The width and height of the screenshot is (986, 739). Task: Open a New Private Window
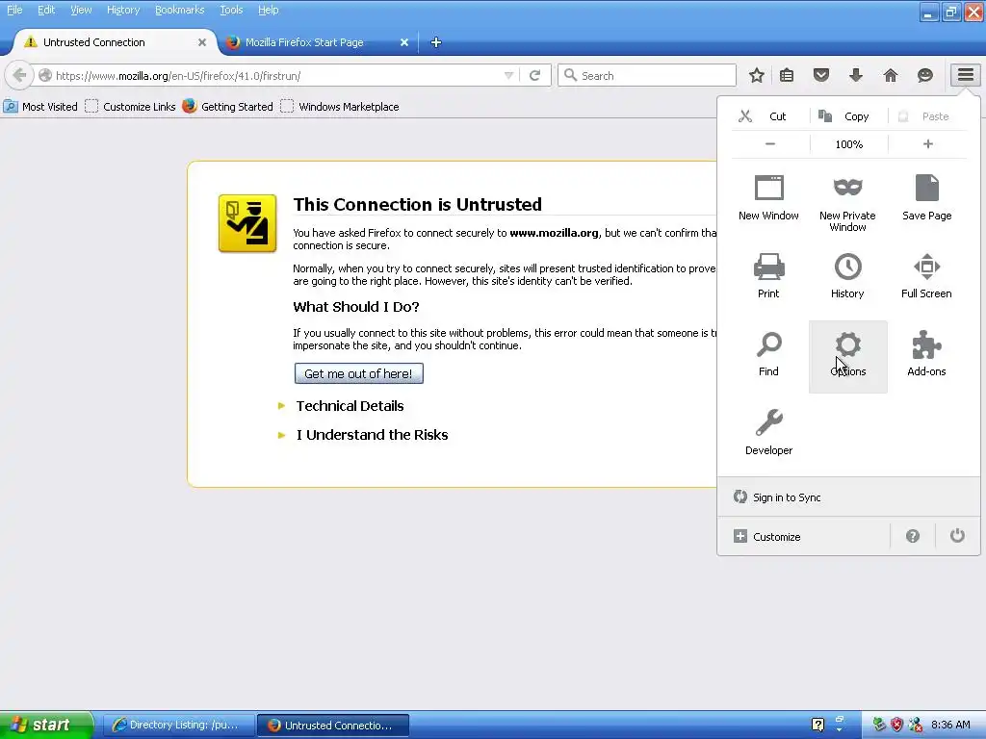847,202
